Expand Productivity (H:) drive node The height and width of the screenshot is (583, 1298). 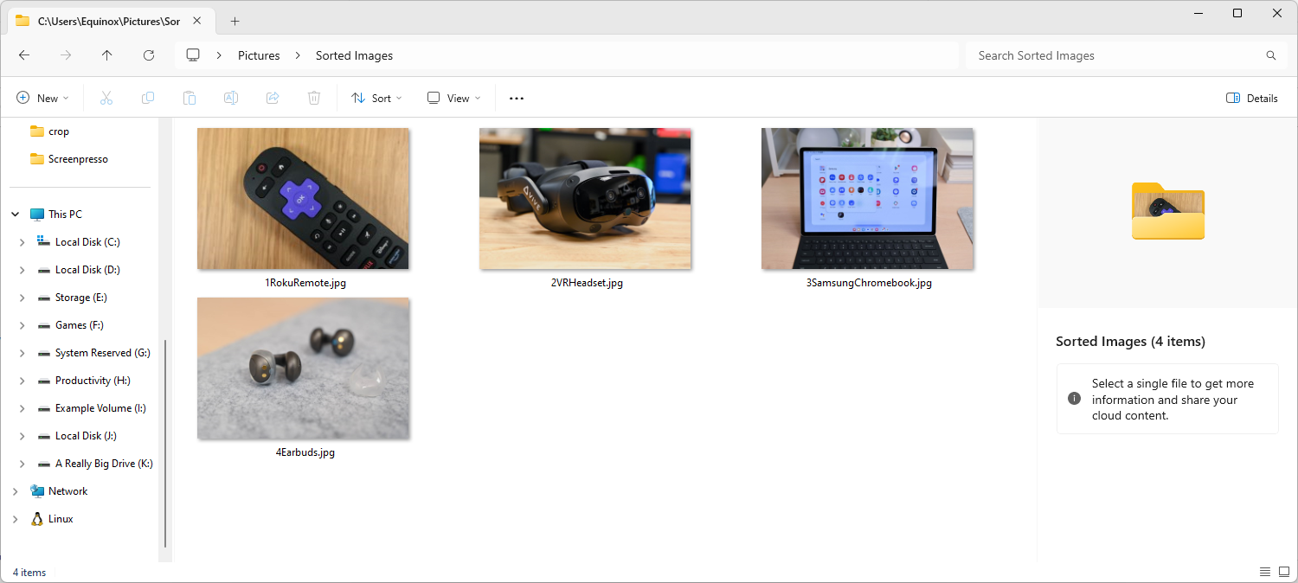click(x=22, y=381)
